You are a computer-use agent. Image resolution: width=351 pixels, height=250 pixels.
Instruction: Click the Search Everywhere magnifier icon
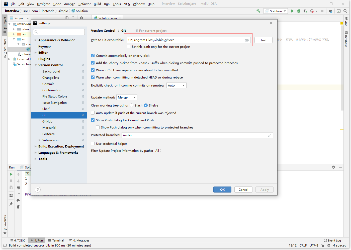345,11
